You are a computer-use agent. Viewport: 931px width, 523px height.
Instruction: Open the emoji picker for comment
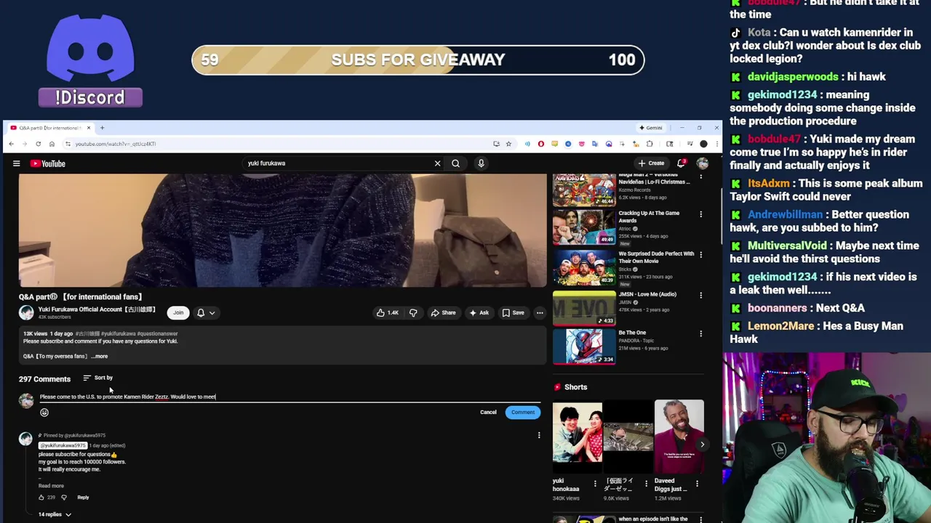point(44,413)
